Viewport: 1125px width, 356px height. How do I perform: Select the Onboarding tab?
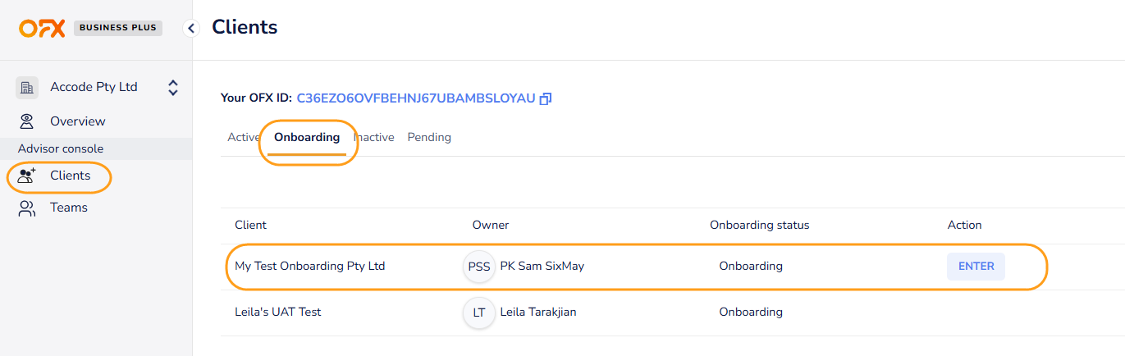[x=307, y=138]
